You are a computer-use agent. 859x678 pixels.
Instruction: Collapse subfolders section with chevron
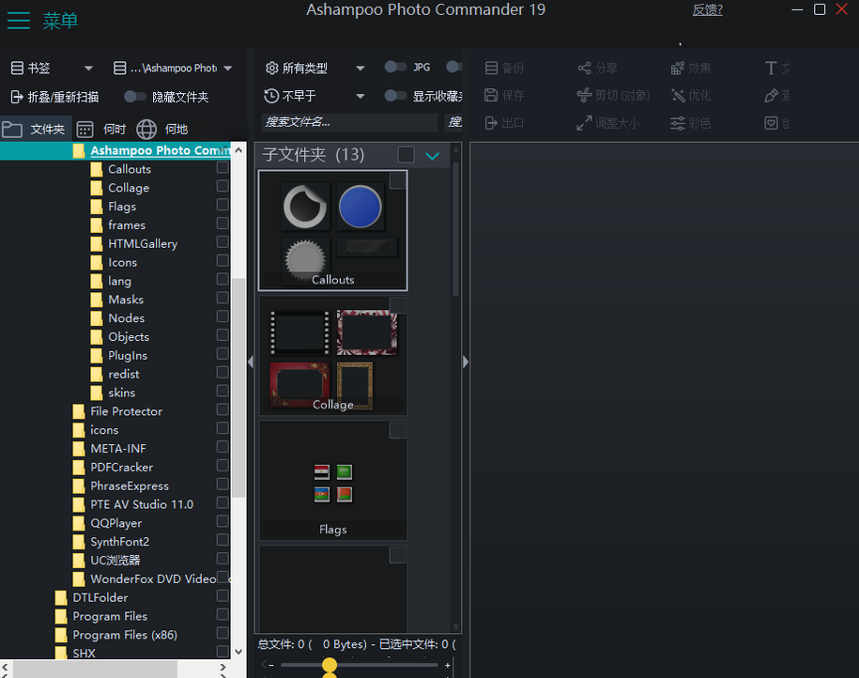[x=432, y=156]
